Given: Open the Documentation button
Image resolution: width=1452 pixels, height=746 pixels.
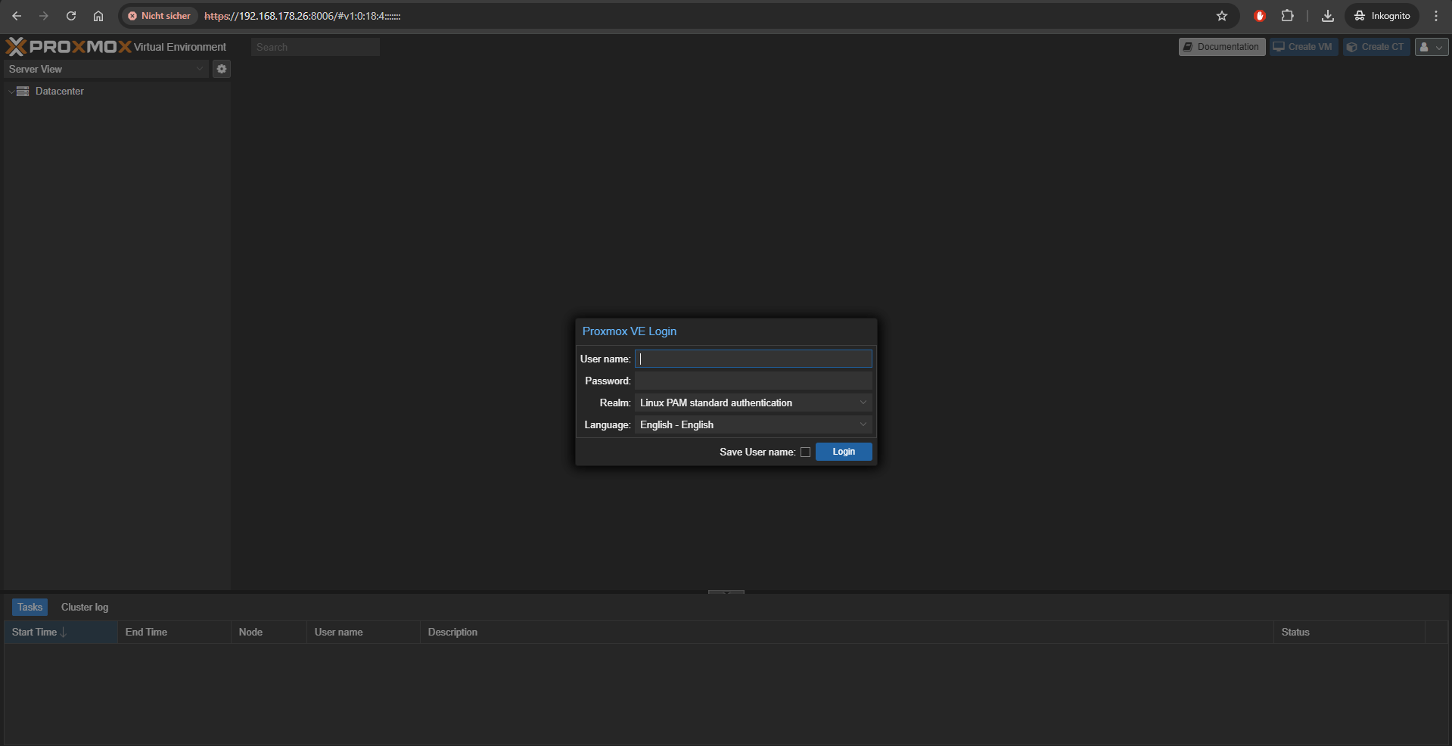Looking at the screenshot, I should coord(1222,47).
